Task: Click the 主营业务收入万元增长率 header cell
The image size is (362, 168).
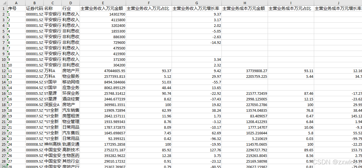Action: point(197,8)
